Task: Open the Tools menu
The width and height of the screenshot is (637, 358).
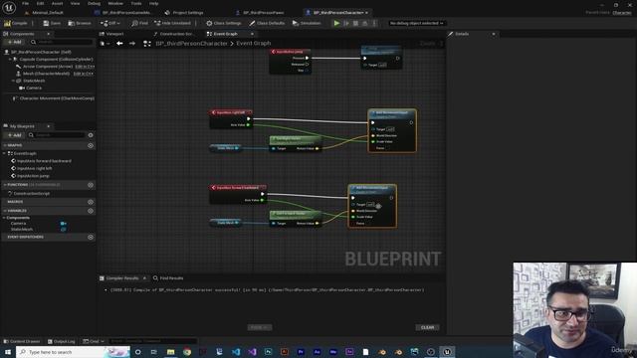Action: pyautogui.click(x=136, y=3)
